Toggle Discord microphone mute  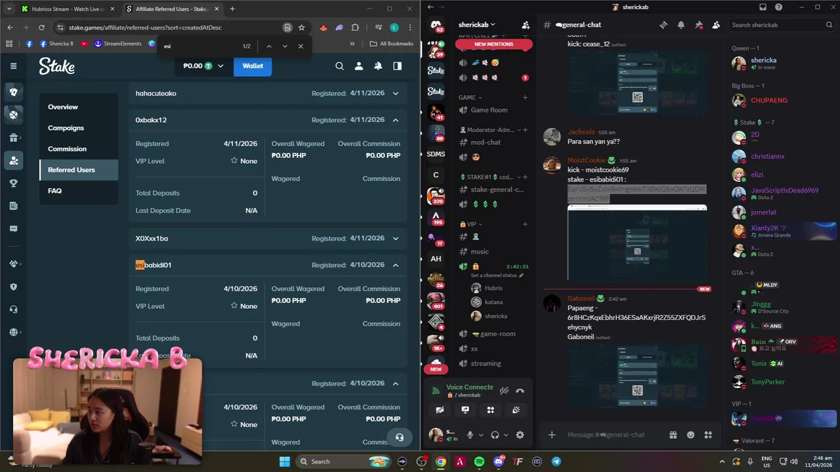coord(470,435)
